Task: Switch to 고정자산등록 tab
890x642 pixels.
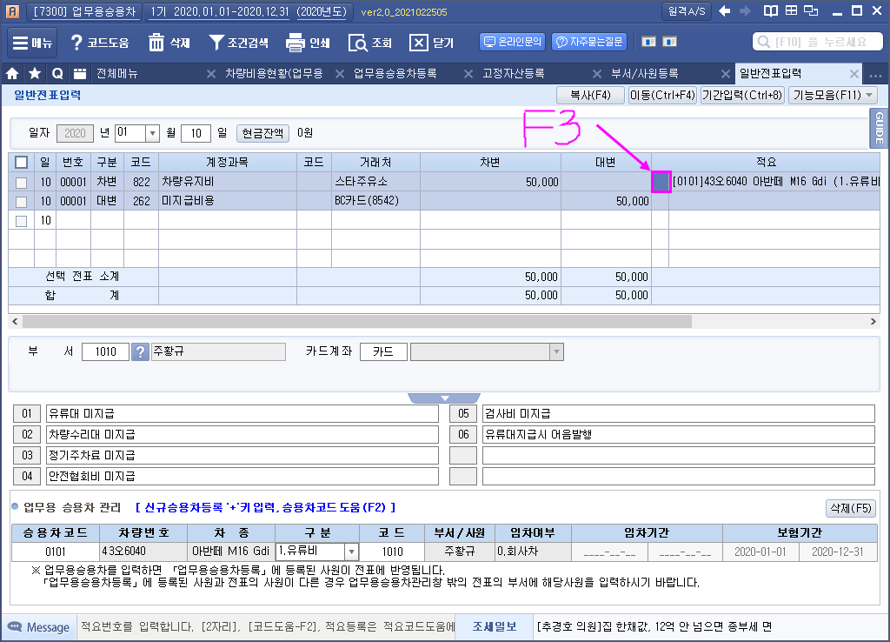Action: tap(513, 73)
